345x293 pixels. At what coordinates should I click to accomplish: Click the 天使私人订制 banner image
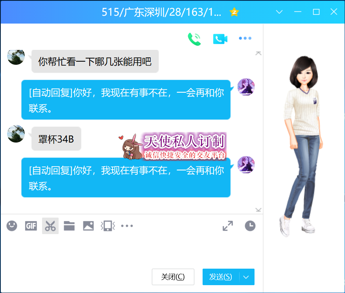173,146
